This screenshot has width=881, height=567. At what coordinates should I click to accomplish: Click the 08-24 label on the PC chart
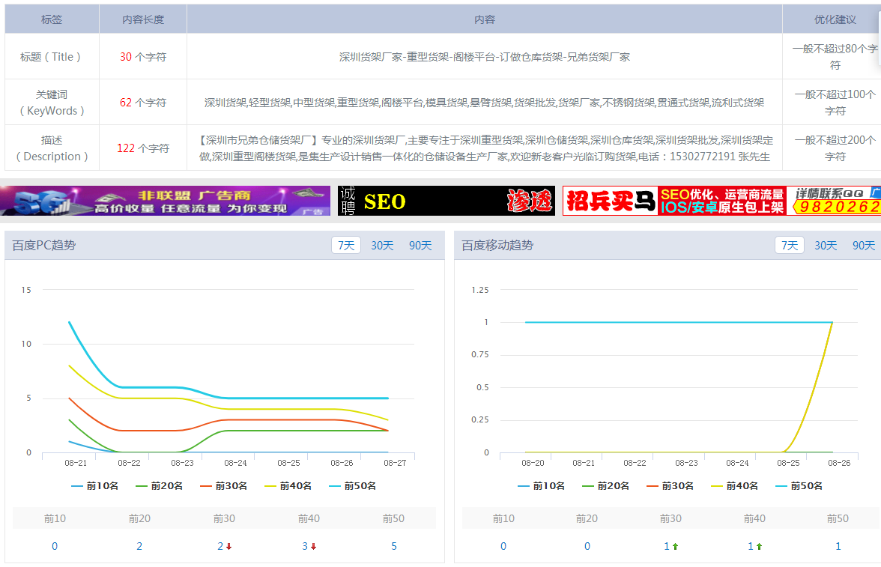pos(235,463)
